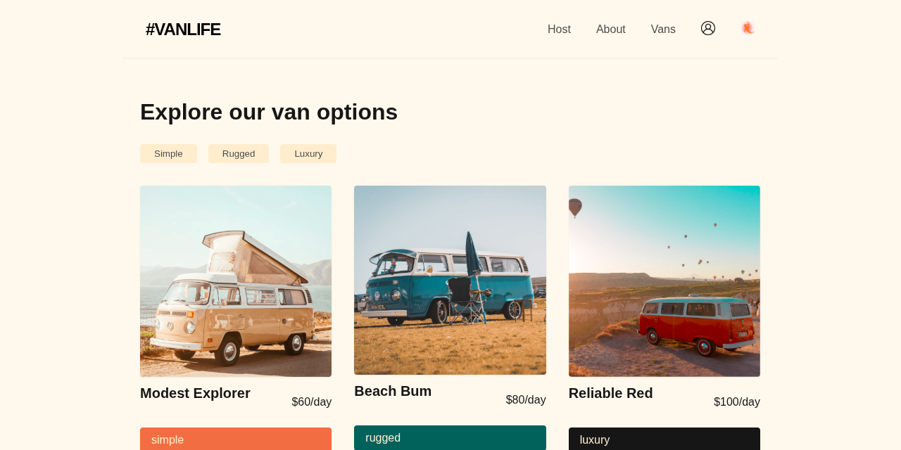Click the Modest Explorer van photo

point(235,281)
